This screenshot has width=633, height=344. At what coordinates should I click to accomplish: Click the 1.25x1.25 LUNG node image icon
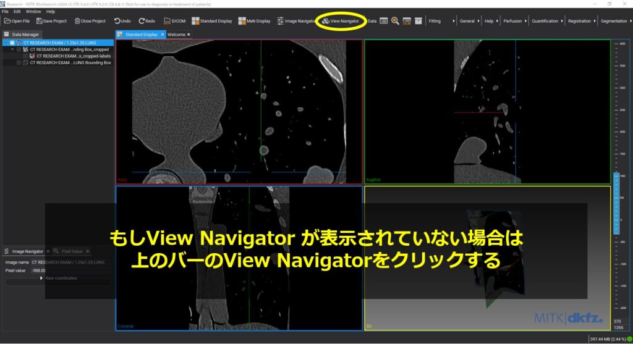[x=19, y=43]
